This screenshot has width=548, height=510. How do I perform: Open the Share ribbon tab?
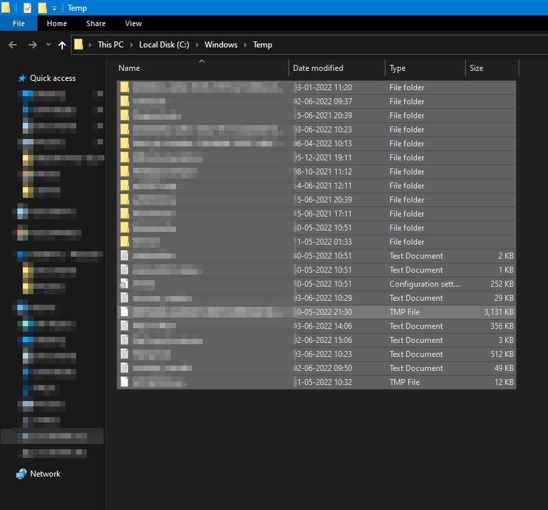(96, 23)
